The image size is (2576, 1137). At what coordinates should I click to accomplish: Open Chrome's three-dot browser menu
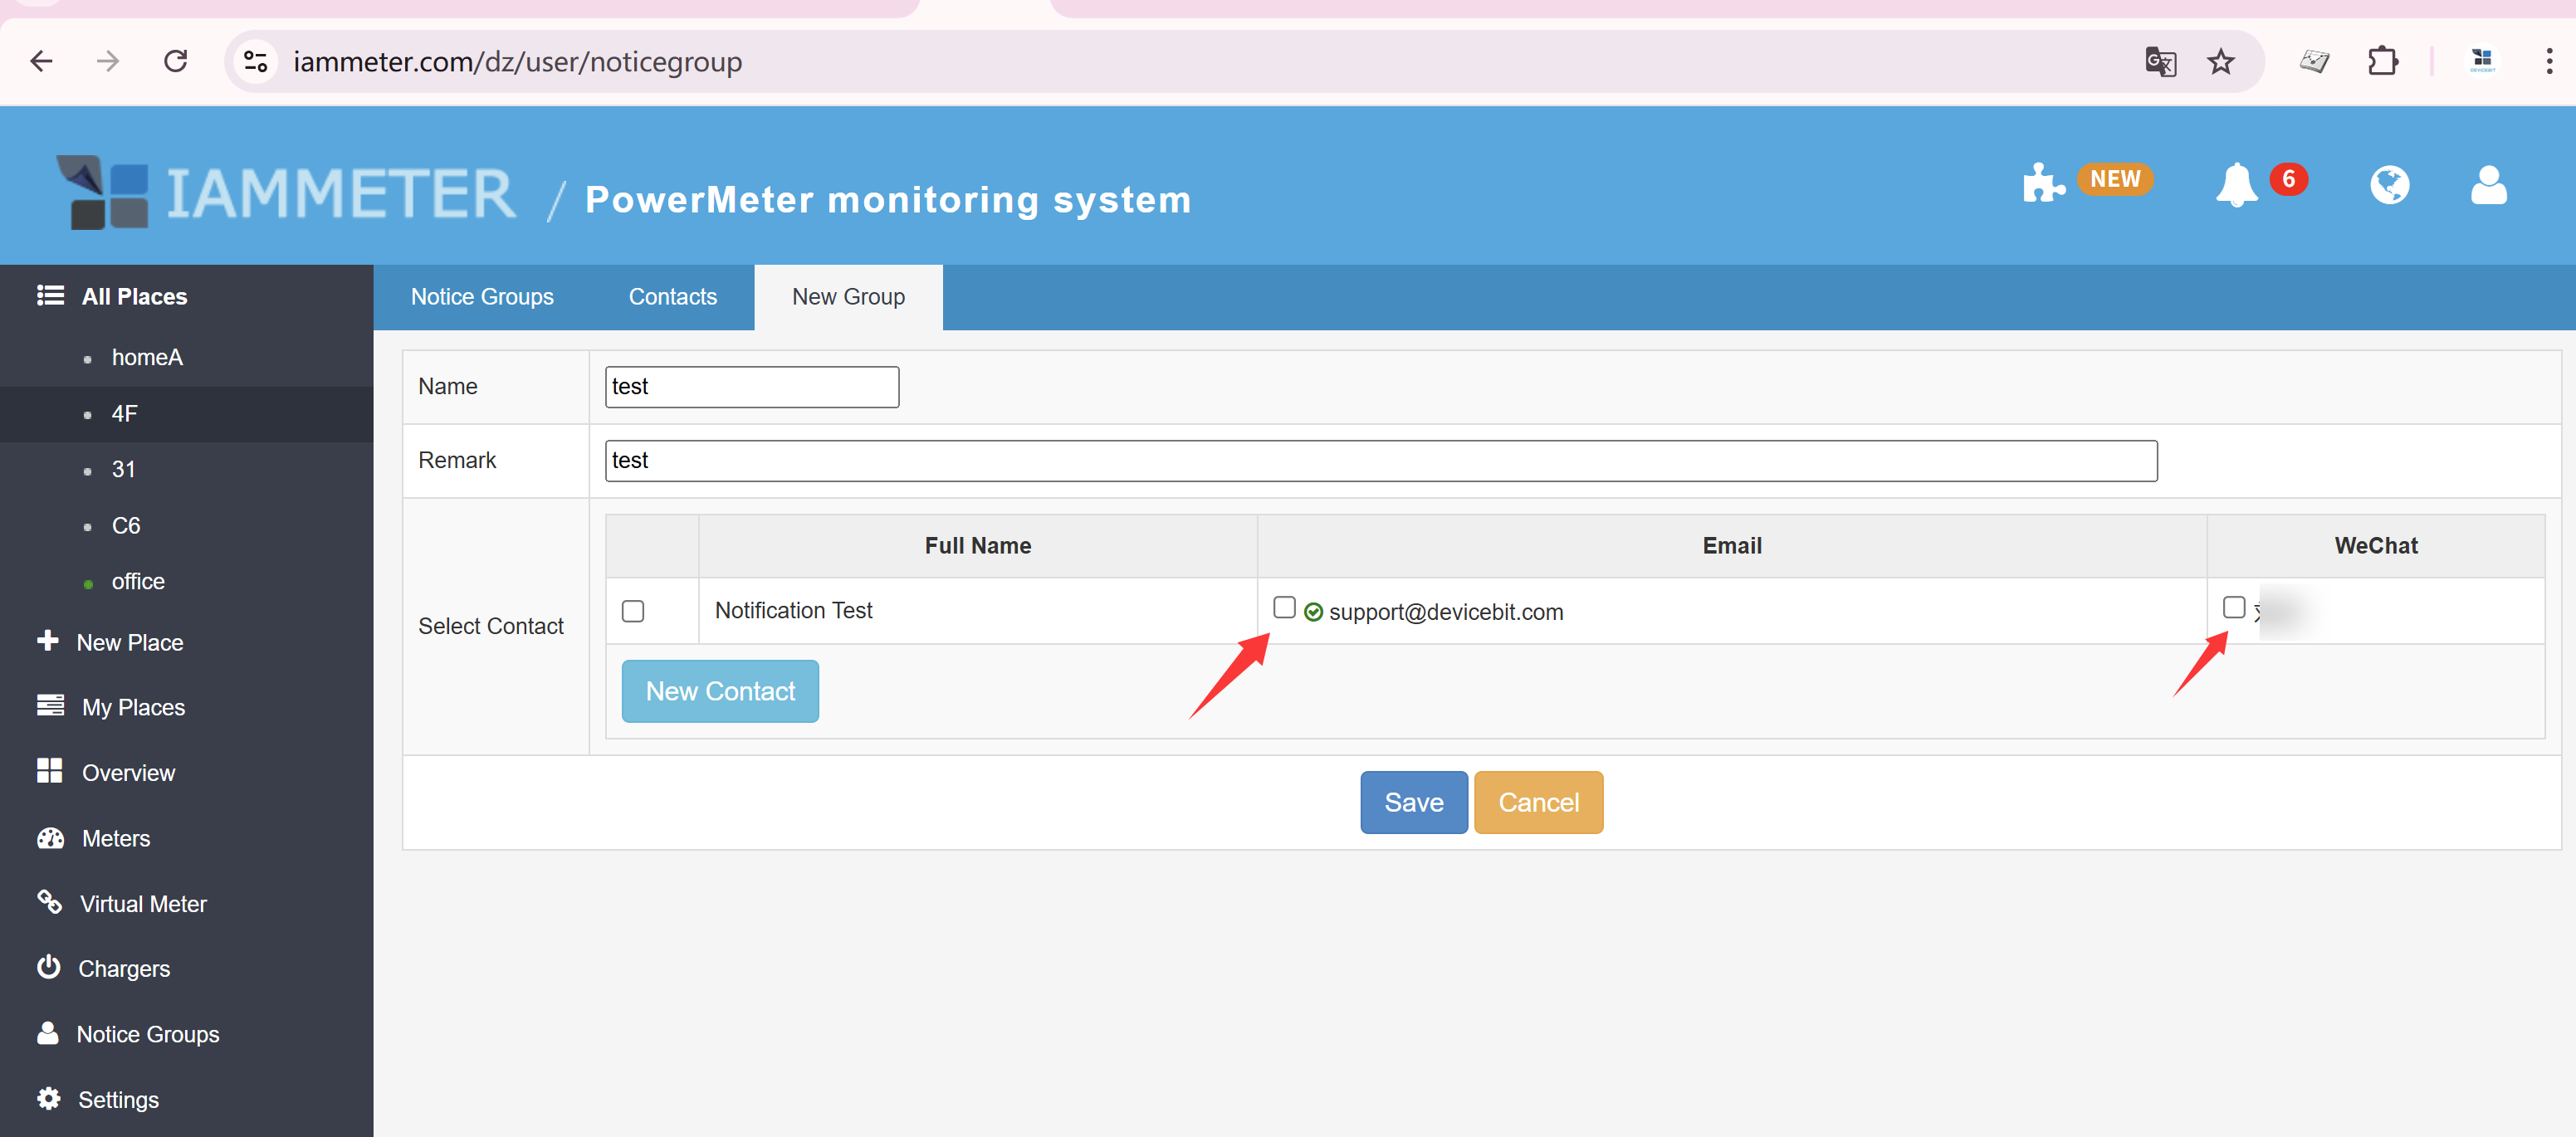[2549, 61]
